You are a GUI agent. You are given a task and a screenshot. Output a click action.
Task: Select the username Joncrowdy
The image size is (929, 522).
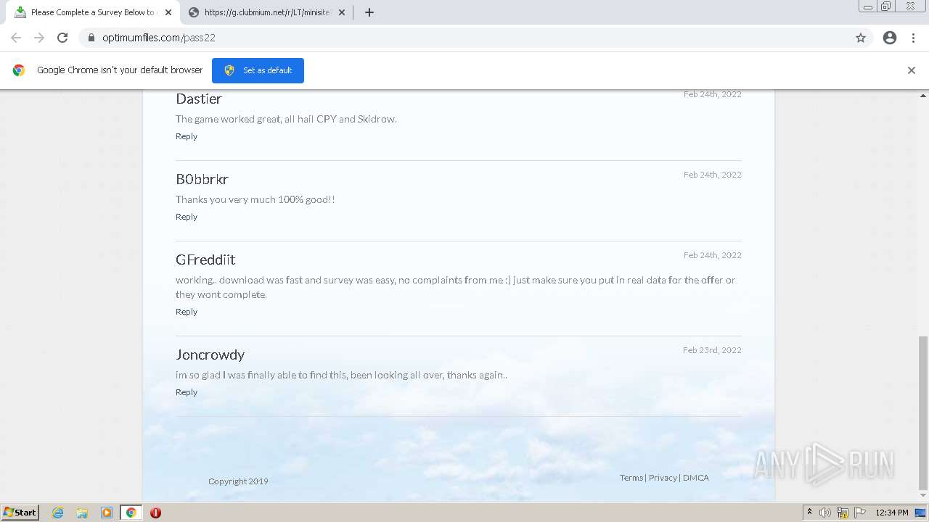pos(210,355)
